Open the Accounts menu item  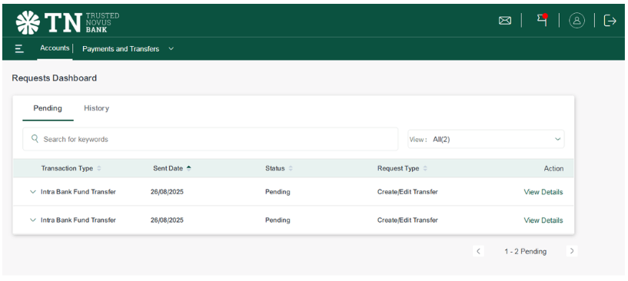pyautogui.click(x=55, y=48)
